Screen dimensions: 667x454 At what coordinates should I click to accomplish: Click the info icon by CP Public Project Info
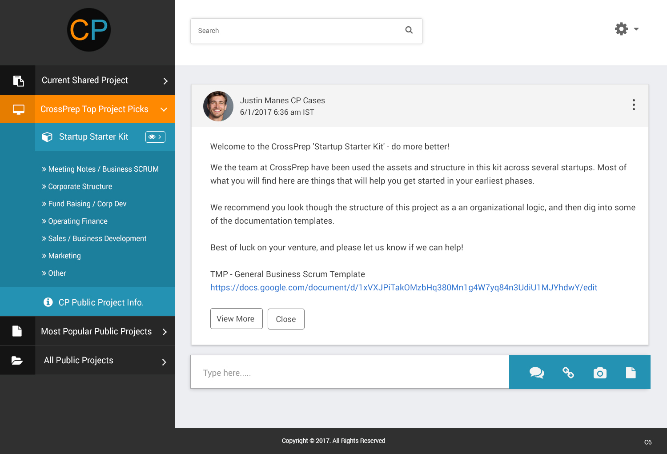pyautogui.click(x=48, y=302)
